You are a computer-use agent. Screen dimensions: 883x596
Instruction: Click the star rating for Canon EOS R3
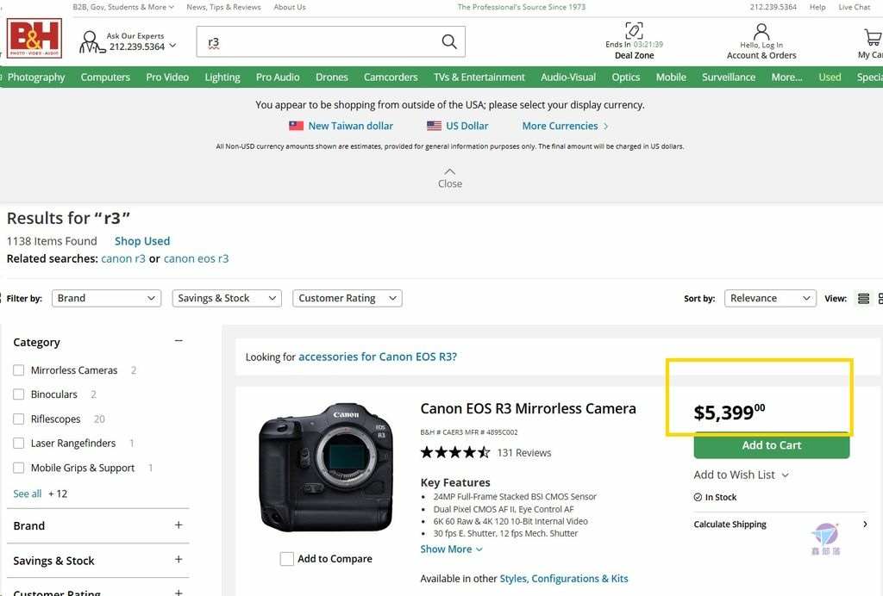[x=455, y=452]
